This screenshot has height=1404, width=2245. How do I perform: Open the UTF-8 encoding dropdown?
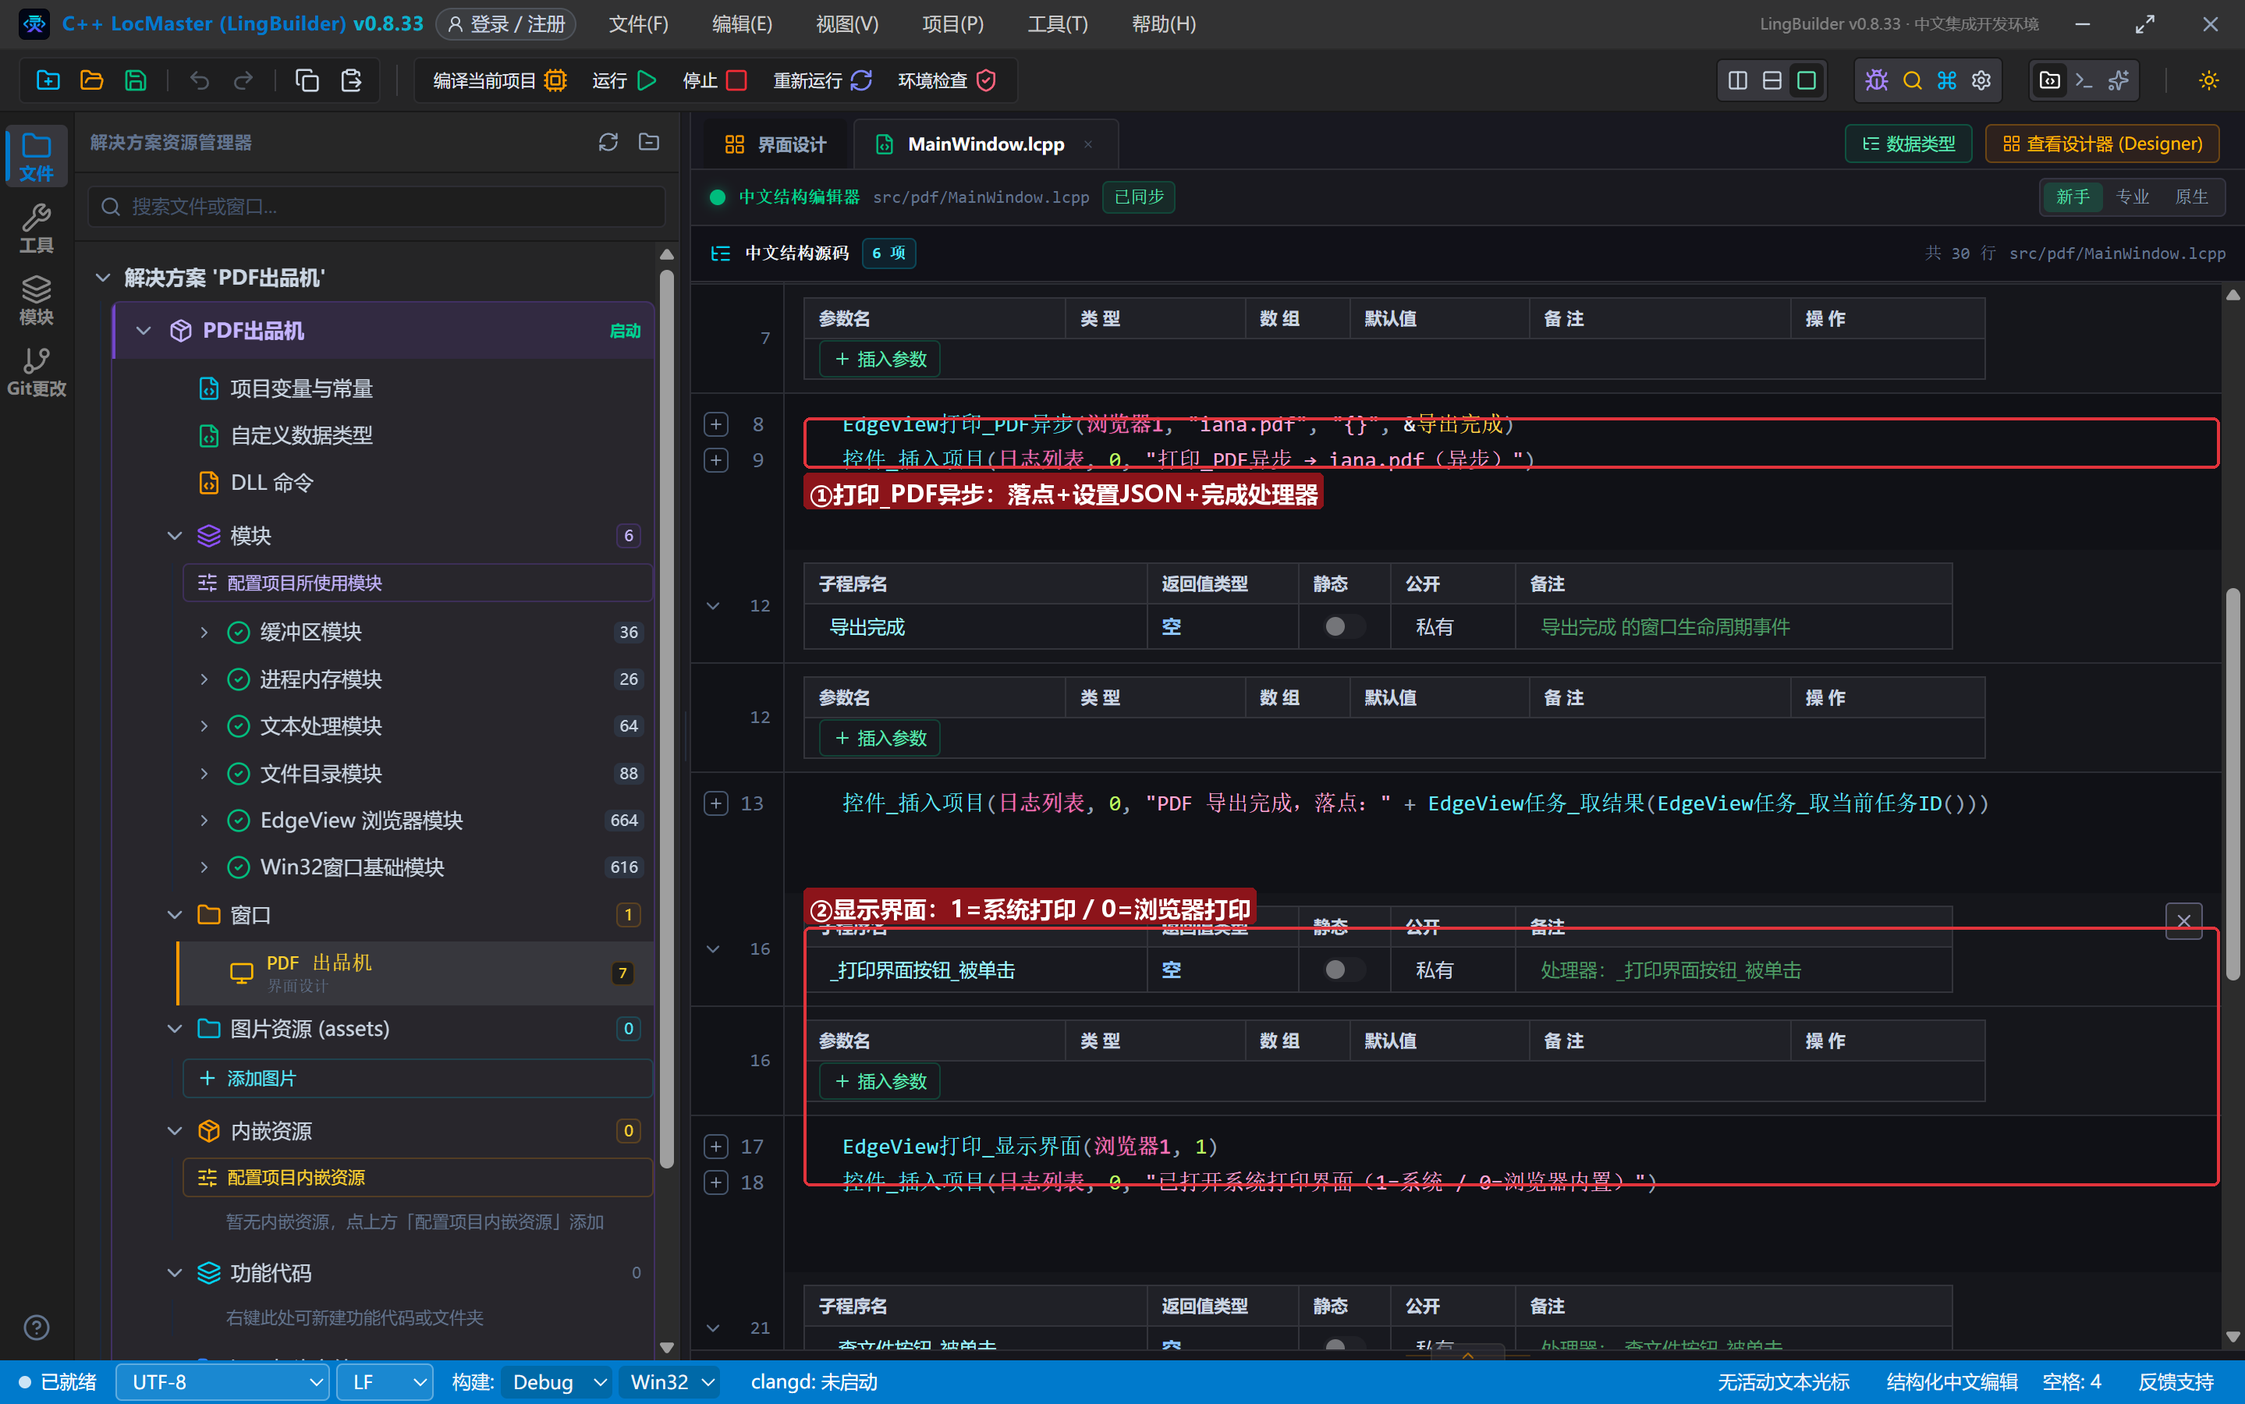click(x=223, y=1381)
